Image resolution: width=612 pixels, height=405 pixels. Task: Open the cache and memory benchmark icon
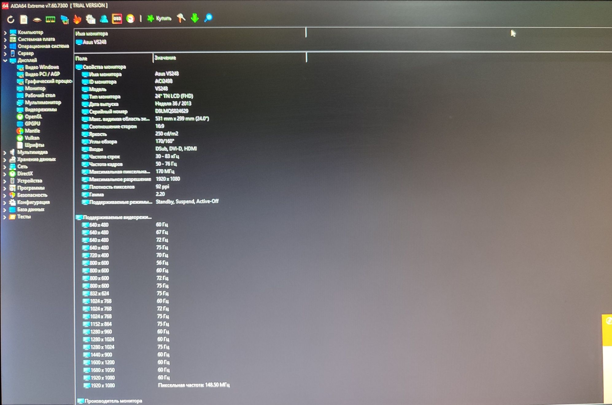coord(50,19)
